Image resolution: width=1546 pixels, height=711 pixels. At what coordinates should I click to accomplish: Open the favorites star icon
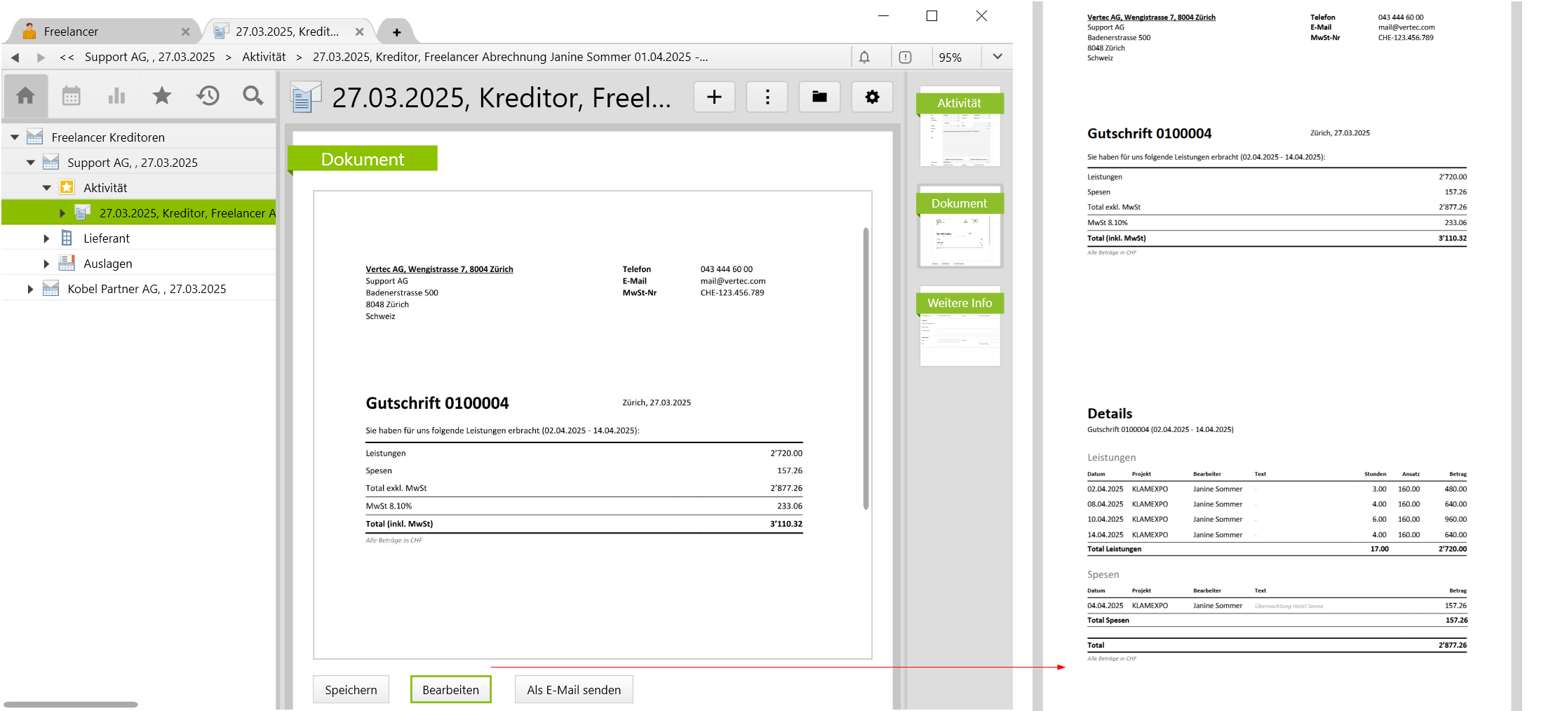tap(162, 96)
